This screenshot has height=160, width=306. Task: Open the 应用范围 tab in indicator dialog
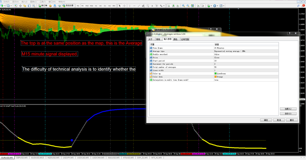click(x=185, y=39)
